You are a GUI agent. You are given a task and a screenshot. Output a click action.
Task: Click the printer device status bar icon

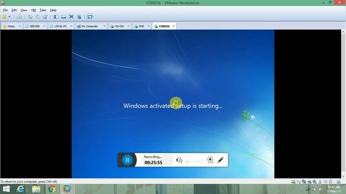[x=309, y=182]
